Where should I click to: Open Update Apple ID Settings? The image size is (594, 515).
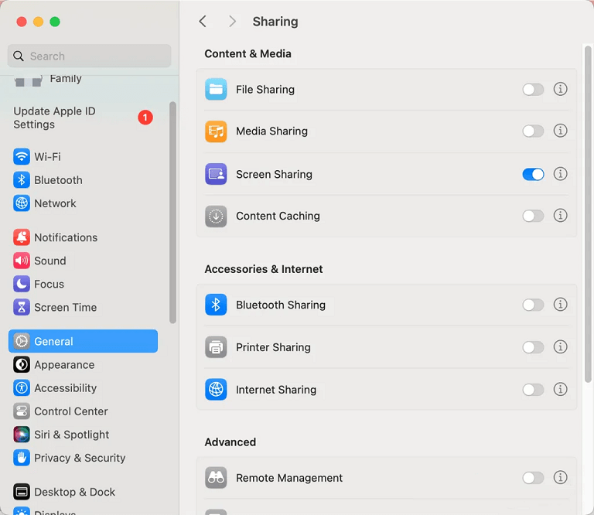[x=54, y=118]
